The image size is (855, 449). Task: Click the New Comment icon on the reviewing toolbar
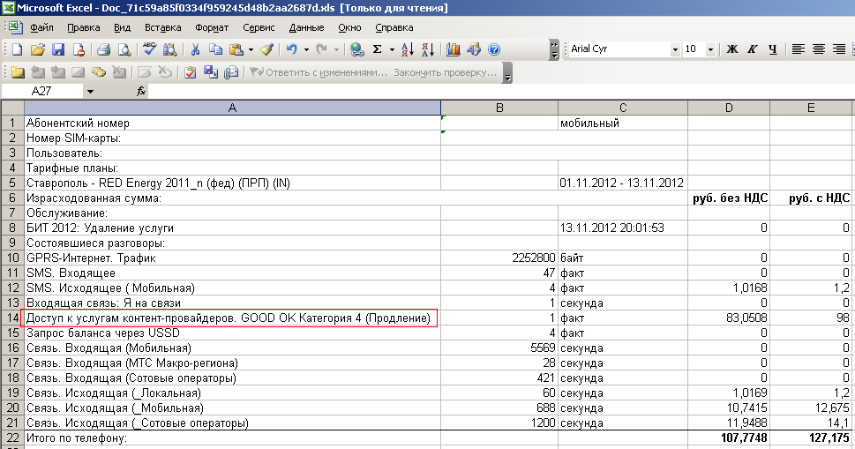18,72
